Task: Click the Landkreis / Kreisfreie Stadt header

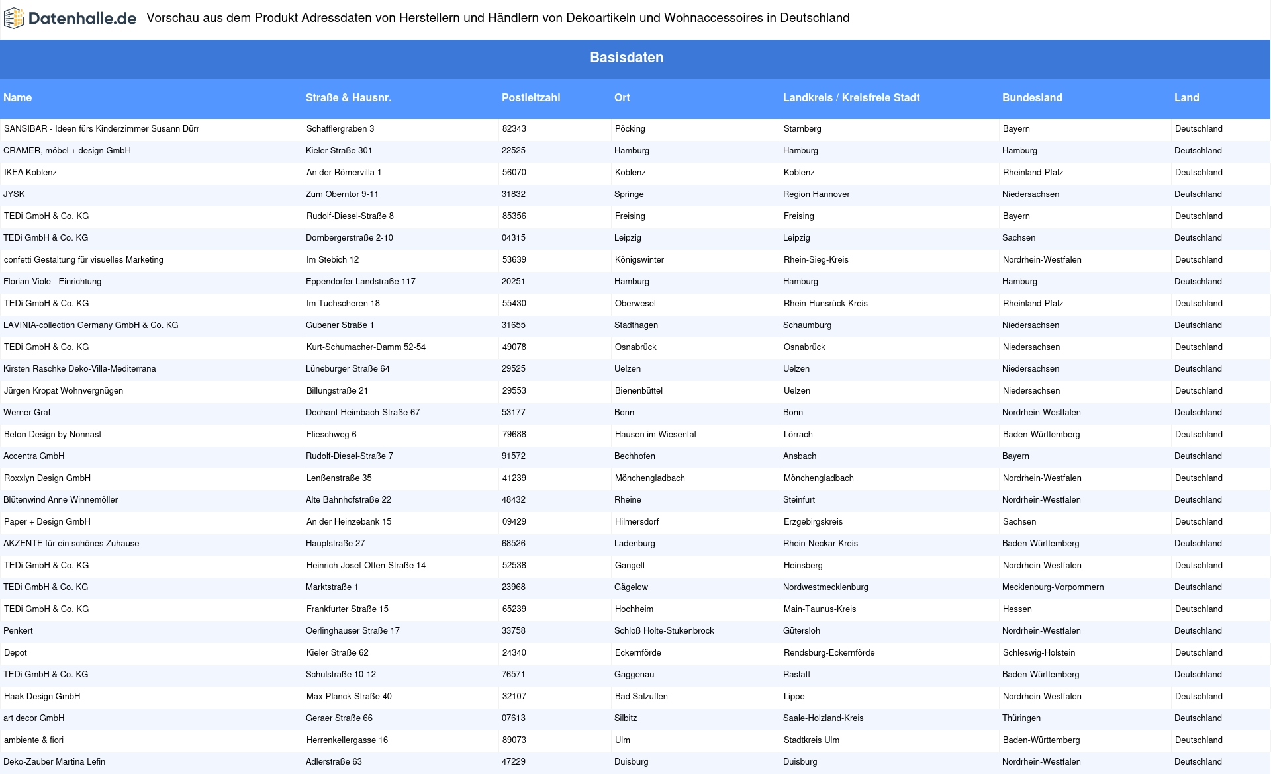Action: pyautogui.click(x=851, y=97)
